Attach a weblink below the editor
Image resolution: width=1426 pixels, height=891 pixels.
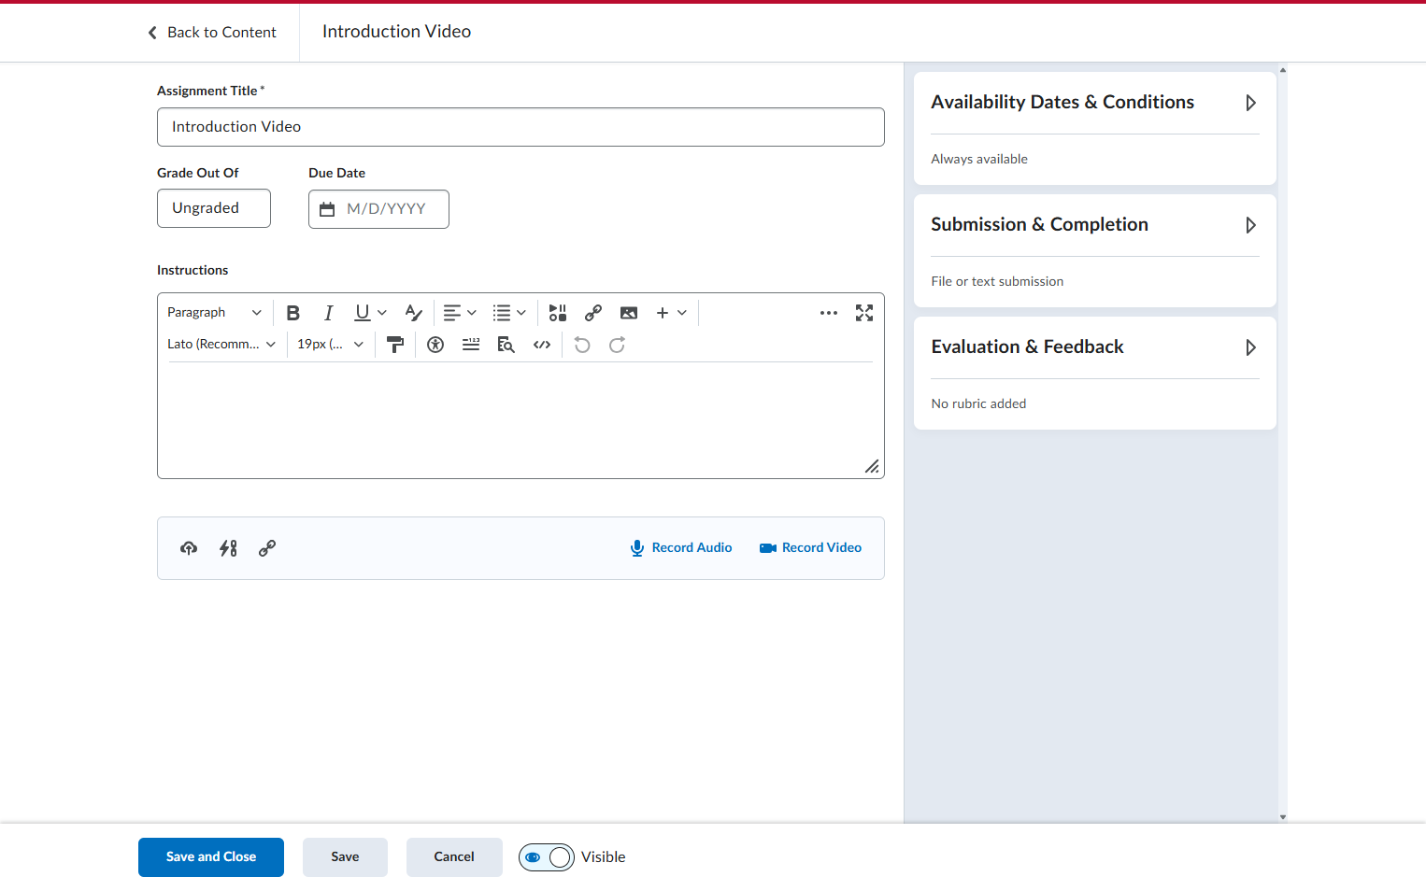tap(267, 548)
